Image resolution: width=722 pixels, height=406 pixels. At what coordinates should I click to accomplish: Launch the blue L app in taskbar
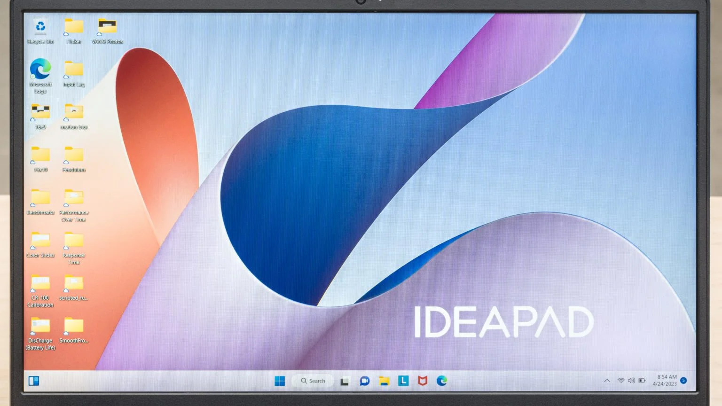tap(403, 381)
